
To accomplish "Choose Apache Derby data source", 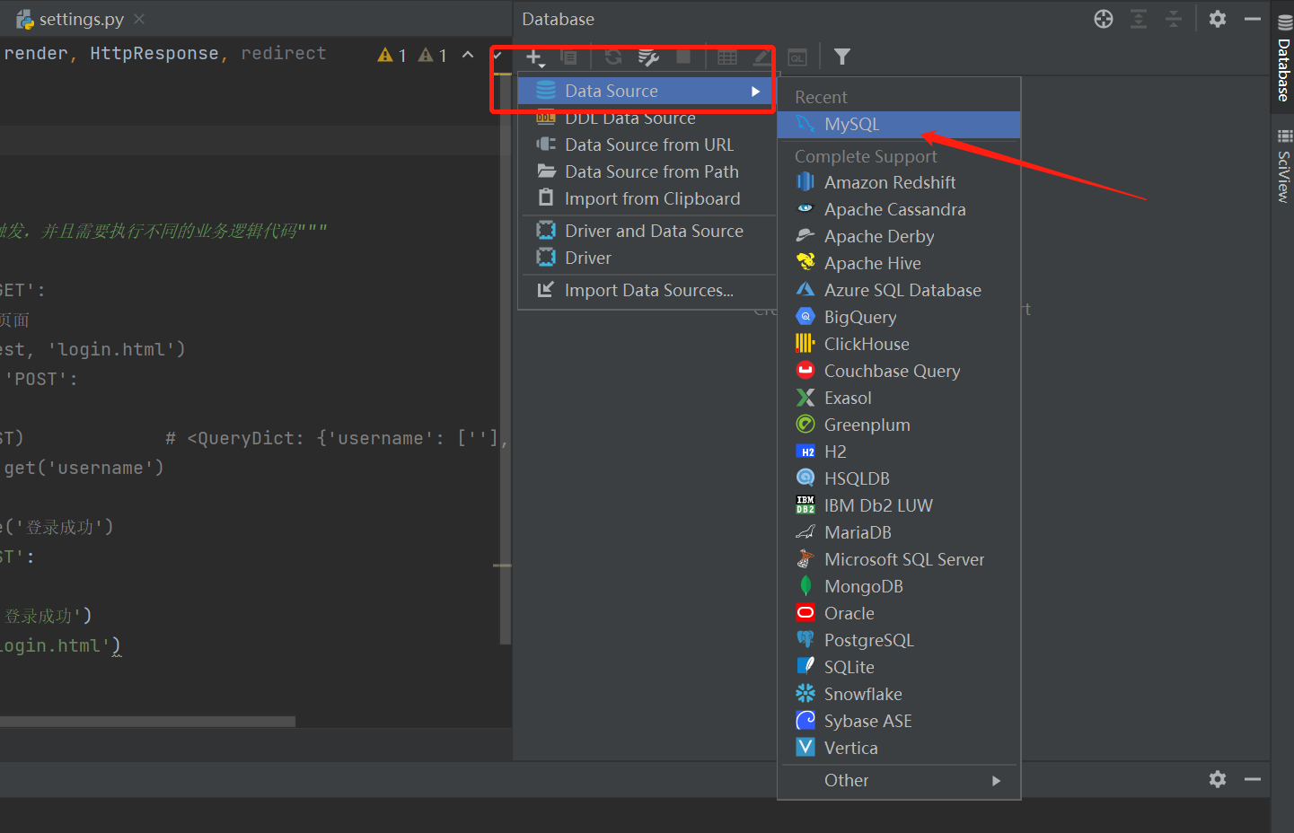I will tap(899, 236).
